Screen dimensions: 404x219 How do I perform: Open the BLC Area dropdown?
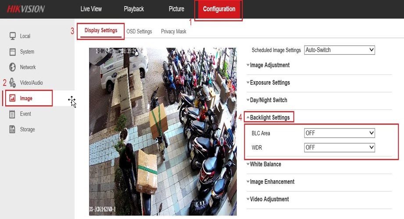[340, 133]
